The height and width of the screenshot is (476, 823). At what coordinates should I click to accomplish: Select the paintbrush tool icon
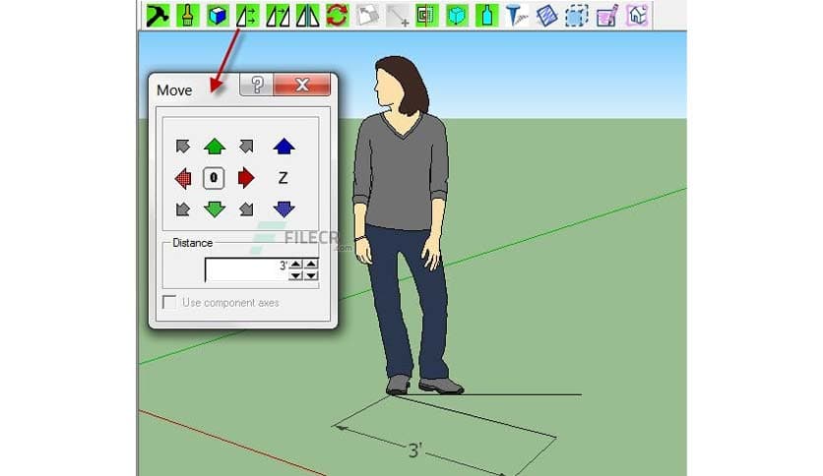pos(187,15)
